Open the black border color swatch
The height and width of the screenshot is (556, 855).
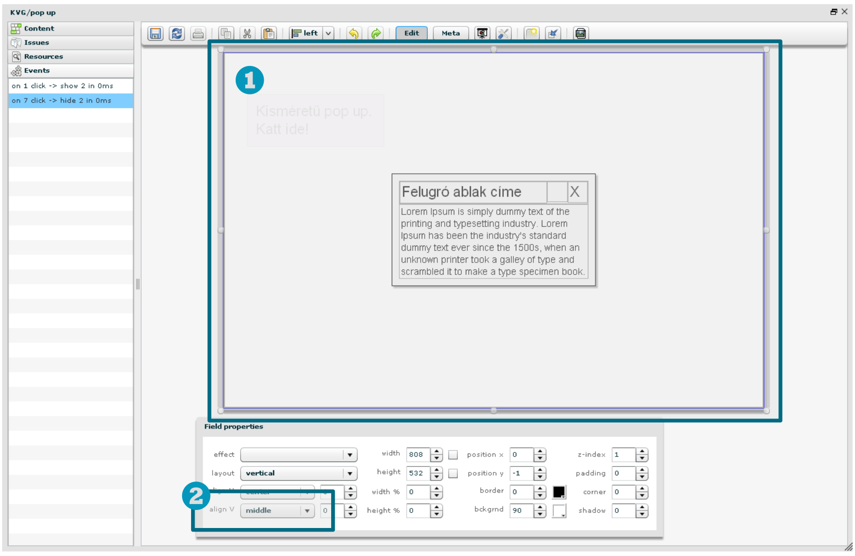pyautogui.click(x=559, y=492)
